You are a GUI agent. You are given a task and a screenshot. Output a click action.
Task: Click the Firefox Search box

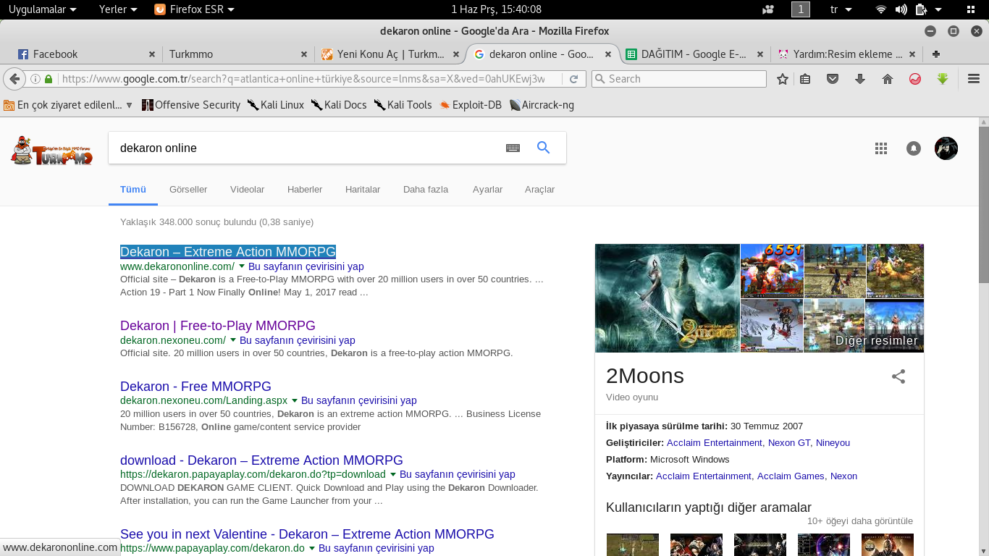coord(679,79)
